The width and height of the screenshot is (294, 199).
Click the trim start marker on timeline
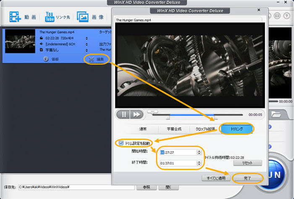click(168, 118)
